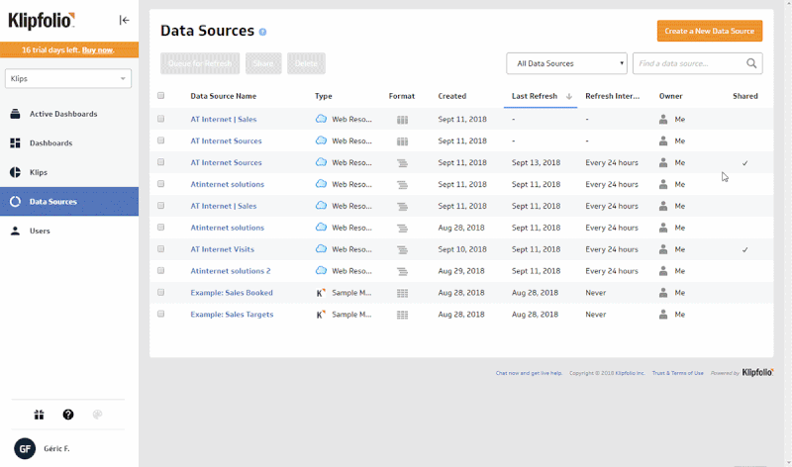Click the gift icon in sidebar footer

pos(40,415)
